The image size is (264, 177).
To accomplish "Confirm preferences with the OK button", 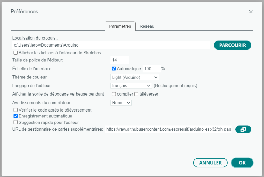I will (x=242, y=163).
